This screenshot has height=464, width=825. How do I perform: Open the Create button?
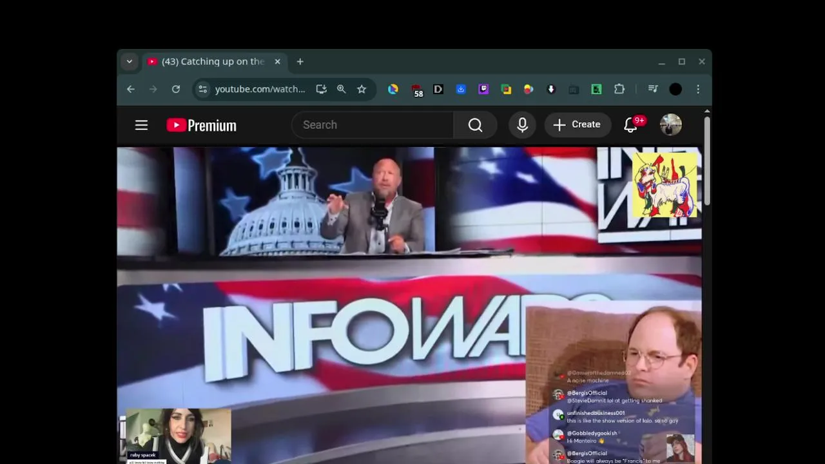577,125
